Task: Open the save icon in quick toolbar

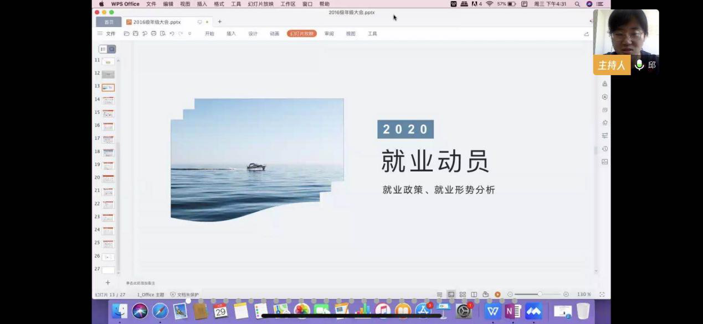Action: click(136, 34)
